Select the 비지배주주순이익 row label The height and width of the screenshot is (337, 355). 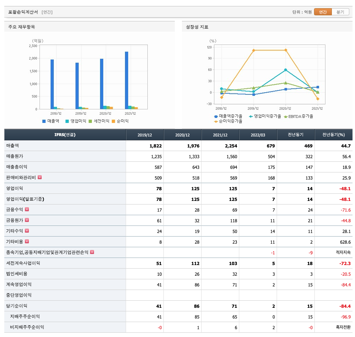point(27,327)
